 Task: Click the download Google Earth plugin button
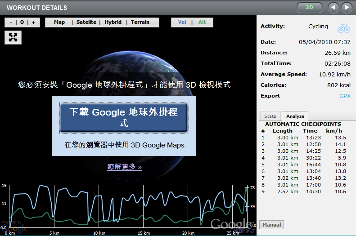pyautogui.click(x=124, y=118)
